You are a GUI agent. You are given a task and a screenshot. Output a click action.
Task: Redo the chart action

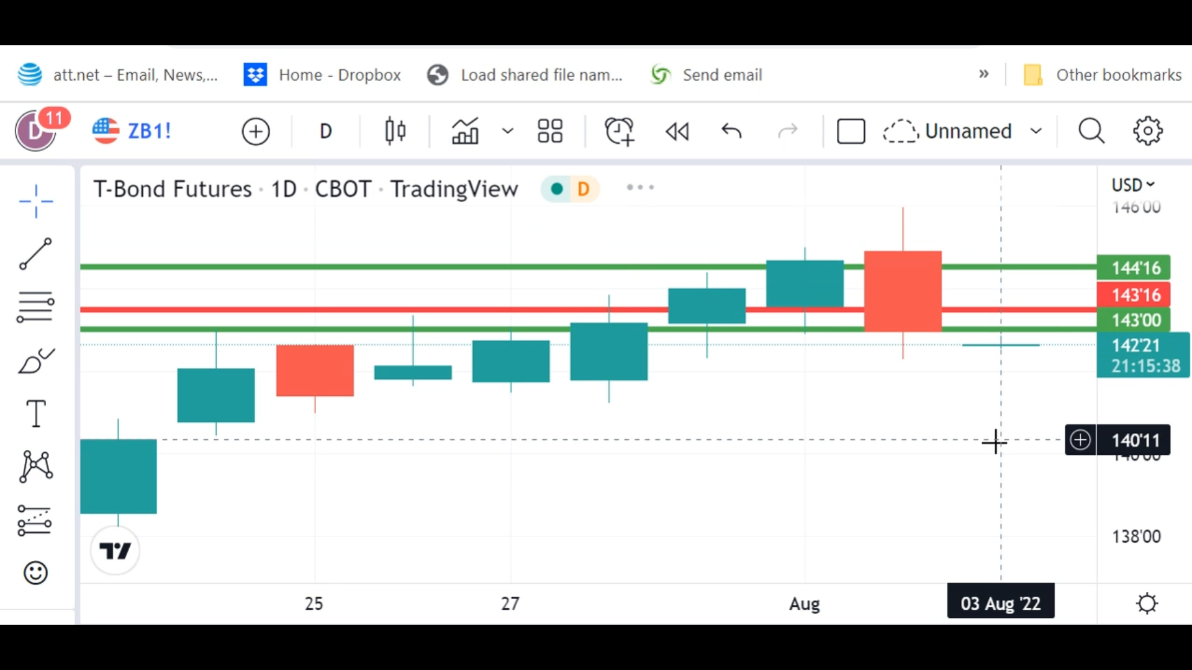click(788, 131)
